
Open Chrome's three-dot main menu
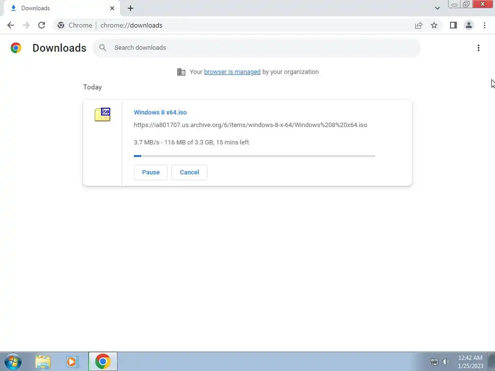click(x=484, y=25)
